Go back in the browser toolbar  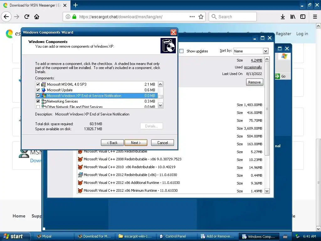click(x=6, y=17)
